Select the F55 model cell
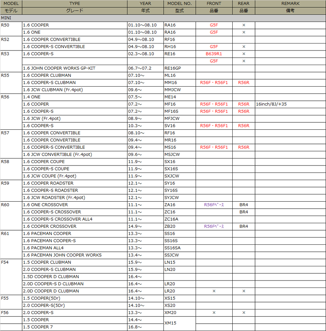This screenshot has width=326, height=331. point(11,302)
